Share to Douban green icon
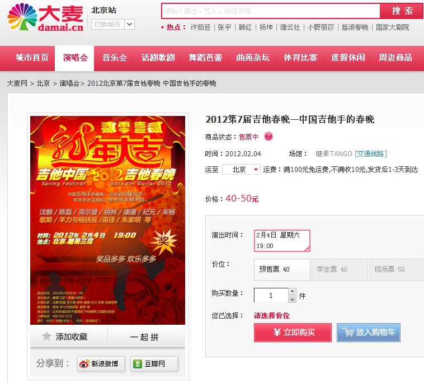The image size is (424, 383). pyautogui.click(x=138, y=364)
